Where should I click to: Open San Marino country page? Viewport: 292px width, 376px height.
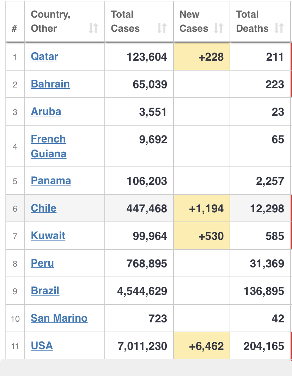pos(59,318)
